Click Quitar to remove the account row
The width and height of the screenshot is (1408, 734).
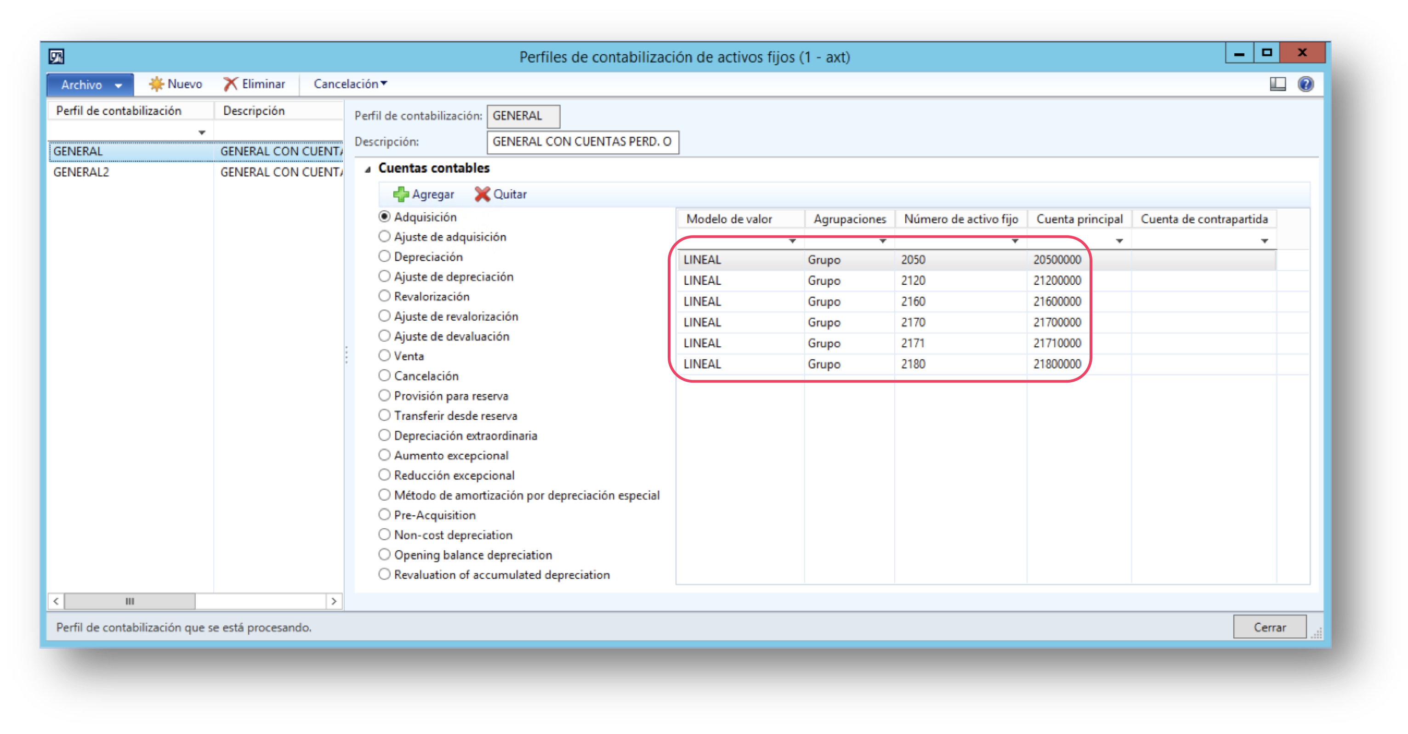coord(501,194)
